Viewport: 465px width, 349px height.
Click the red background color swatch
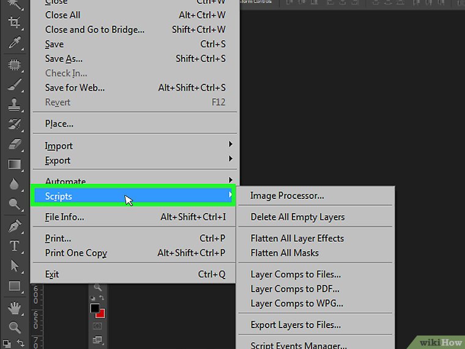point(101,313)
